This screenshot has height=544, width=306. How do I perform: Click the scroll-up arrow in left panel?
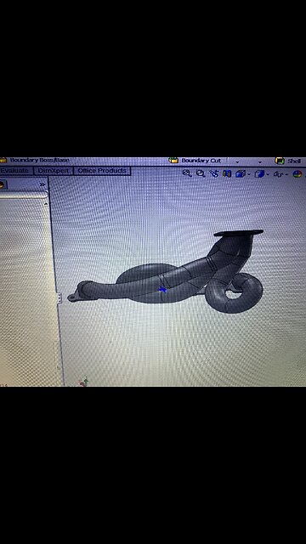coord(45,204)
